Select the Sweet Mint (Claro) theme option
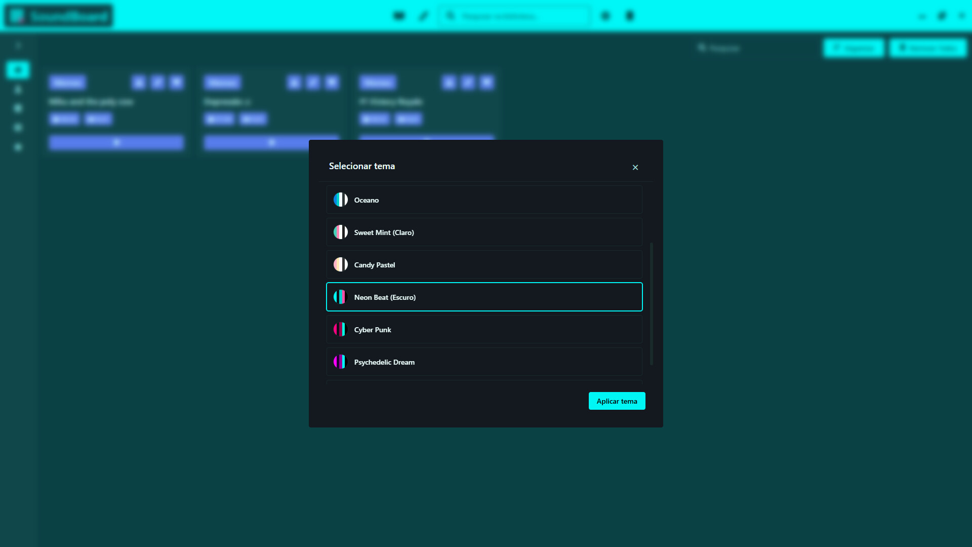Screen dimensions: 972x547 [484, 231]
